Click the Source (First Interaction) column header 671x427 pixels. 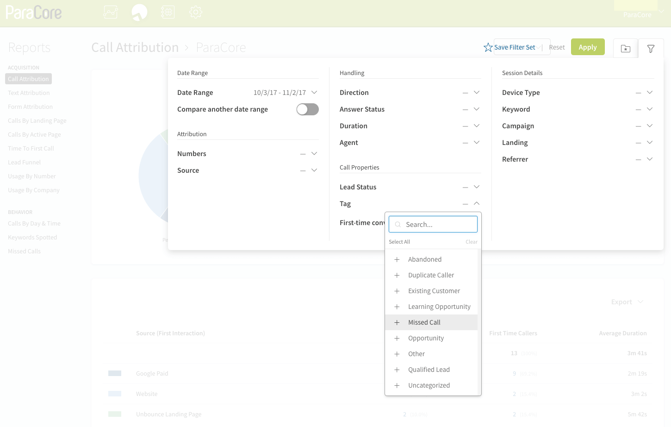click(170, 333)
